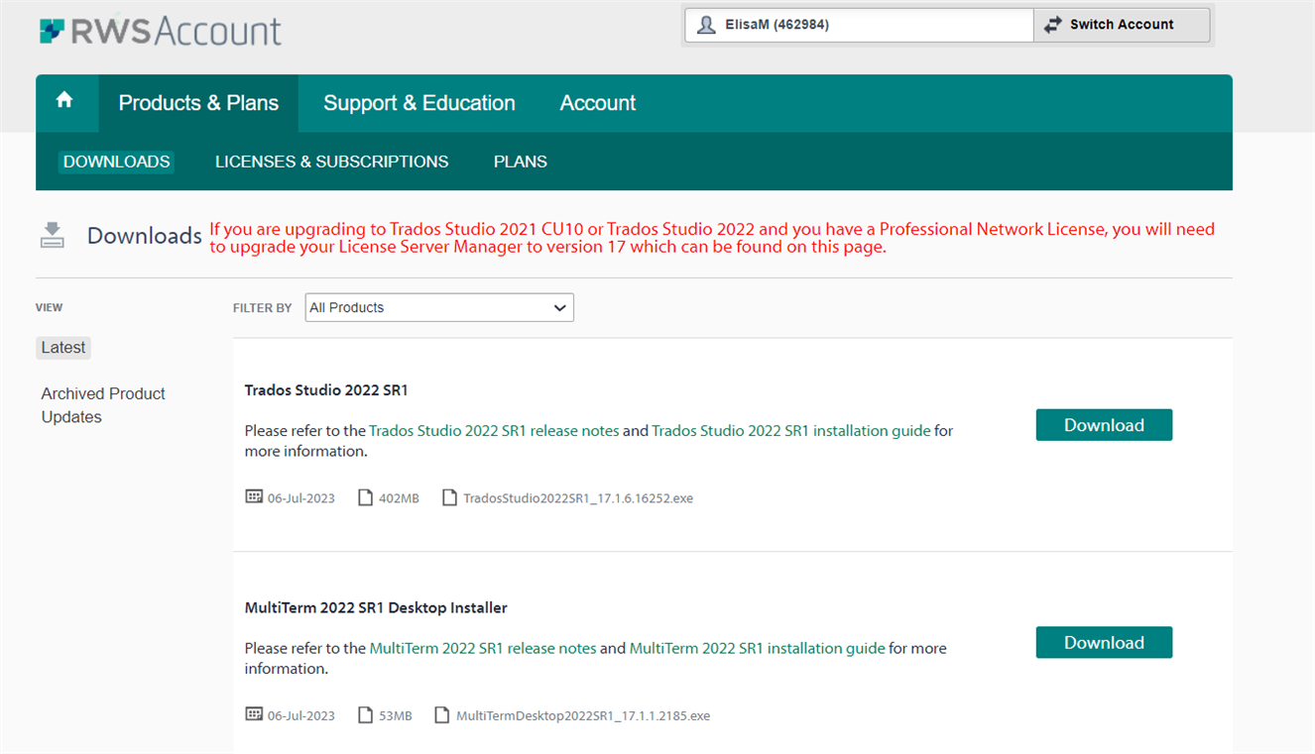1315x754 pixels.
Task: Click the Downloads page heading
Action: pyautogui.click(x=145, y=236)
